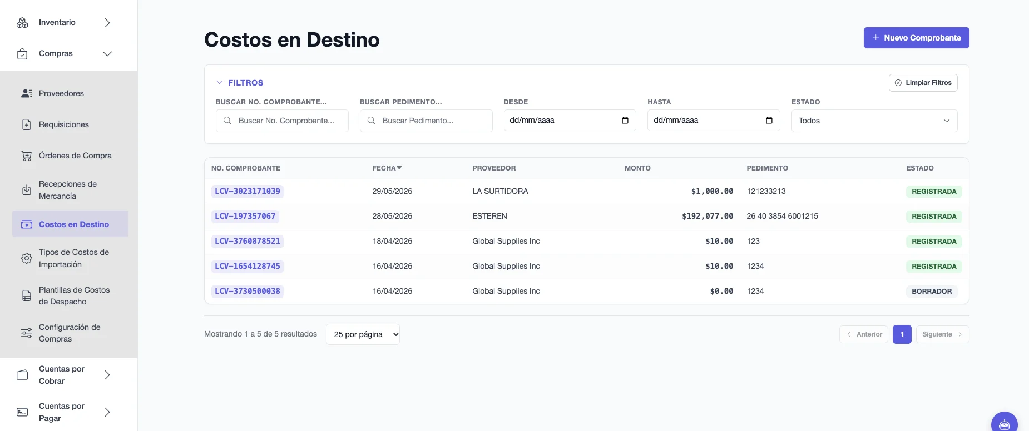Click the Costos en Destino money icon

pyautogui.click(x=27, y=224)
